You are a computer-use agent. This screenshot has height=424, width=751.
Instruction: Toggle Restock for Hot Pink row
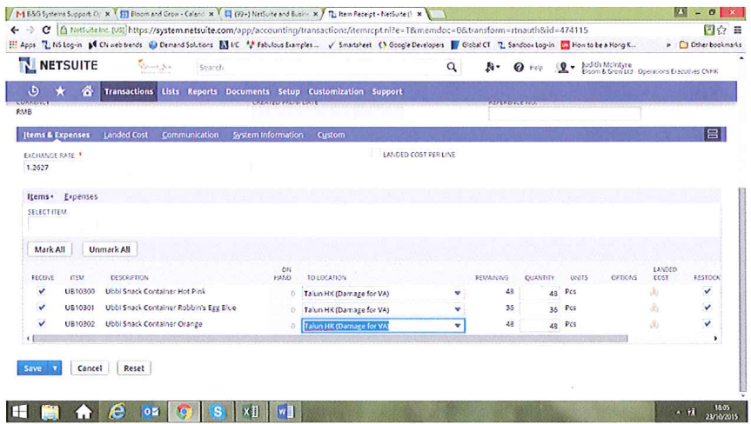point(707,291)
